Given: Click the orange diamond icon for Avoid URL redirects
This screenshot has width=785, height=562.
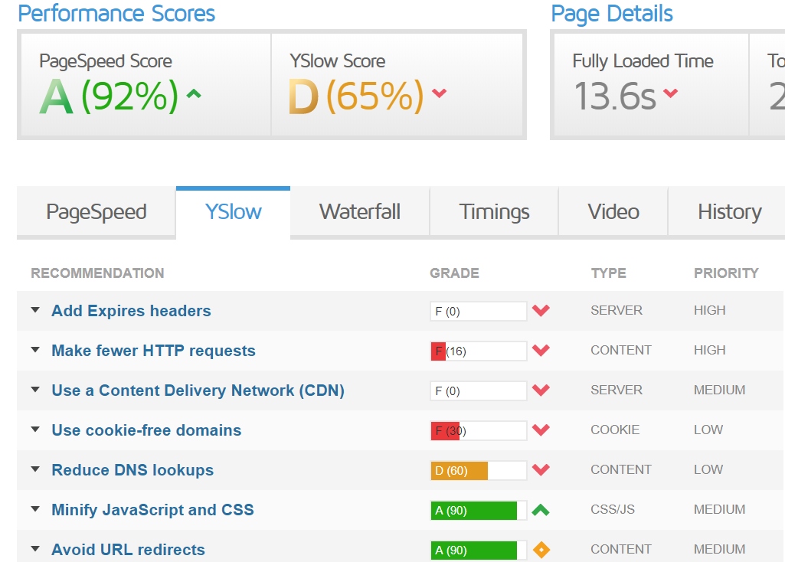Looking at the screenshot, I should pos(541,550).
